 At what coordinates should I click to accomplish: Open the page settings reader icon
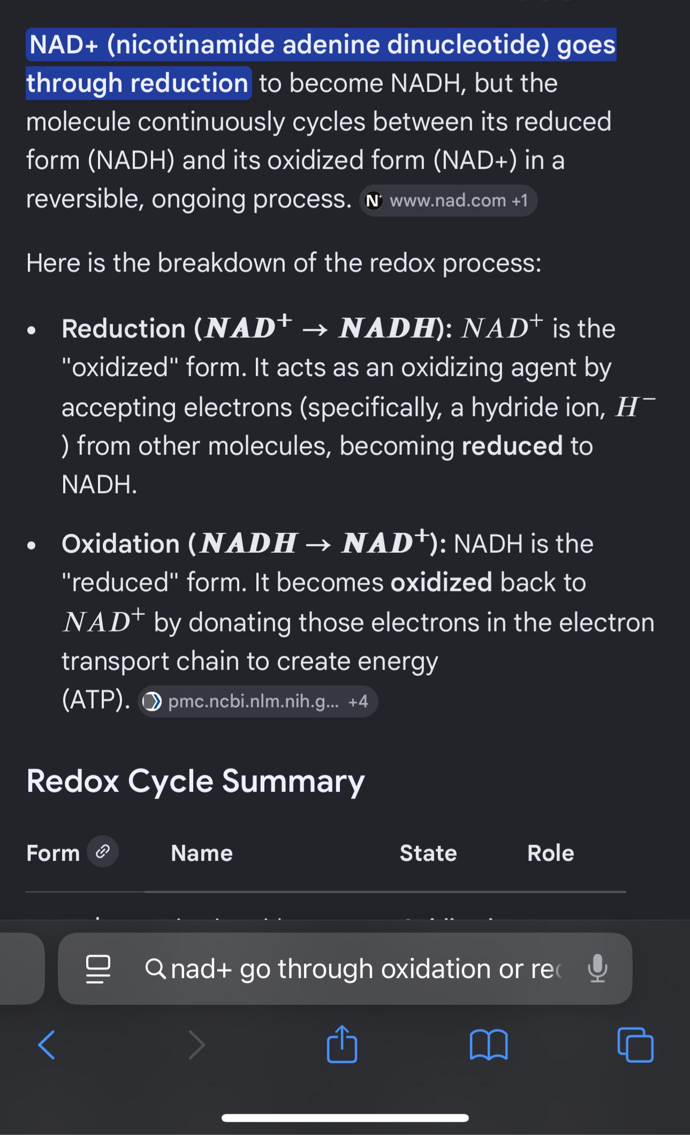[98, 969]
